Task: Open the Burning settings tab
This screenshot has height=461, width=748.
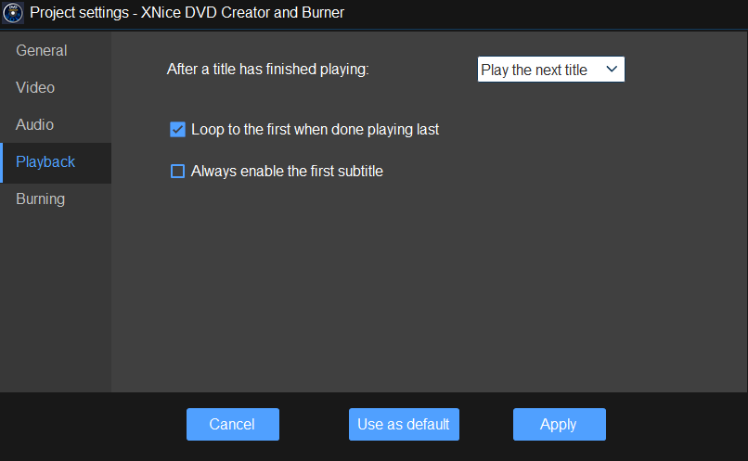Action: point(41,198)
